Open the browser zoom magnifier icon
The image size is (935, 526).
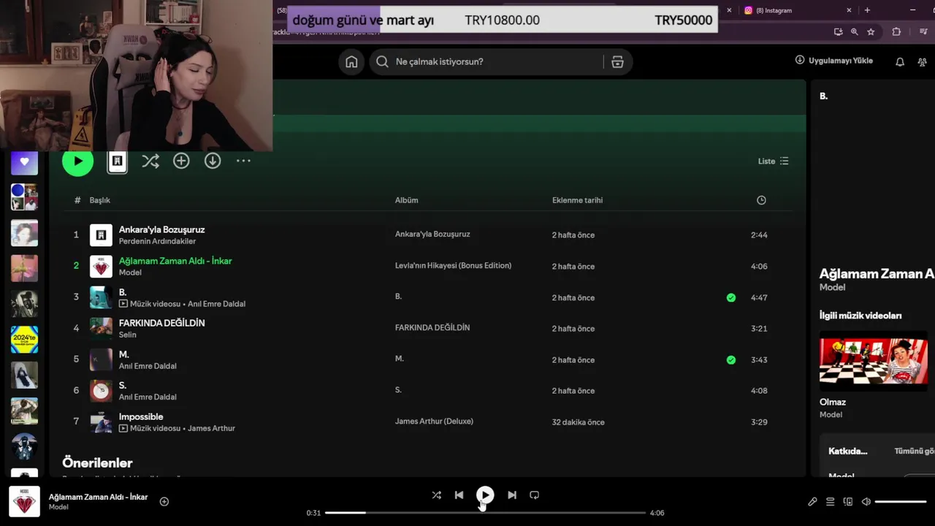point(855,32)
